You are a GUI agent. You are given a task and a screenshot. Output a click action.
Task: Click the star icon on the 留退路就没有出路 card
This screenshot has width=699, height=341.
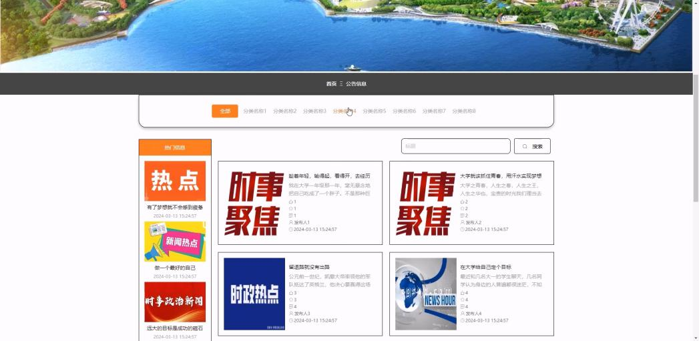[x=291, y=300]
